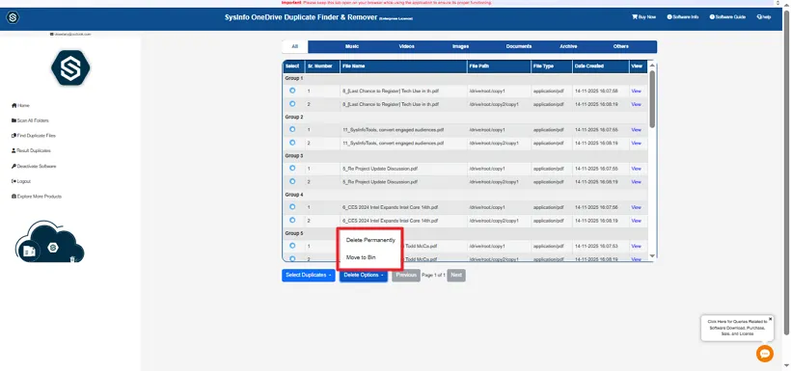791x371 pixels.
Task: Click the page scrollbar on right edge
Action: point(786,172)
